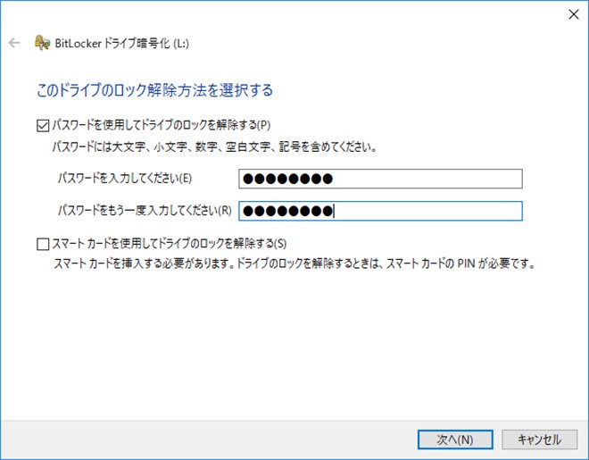Screen dimensions: 589x460
Task: Click the BitLocker drive key icon
Action: [41, 42]
